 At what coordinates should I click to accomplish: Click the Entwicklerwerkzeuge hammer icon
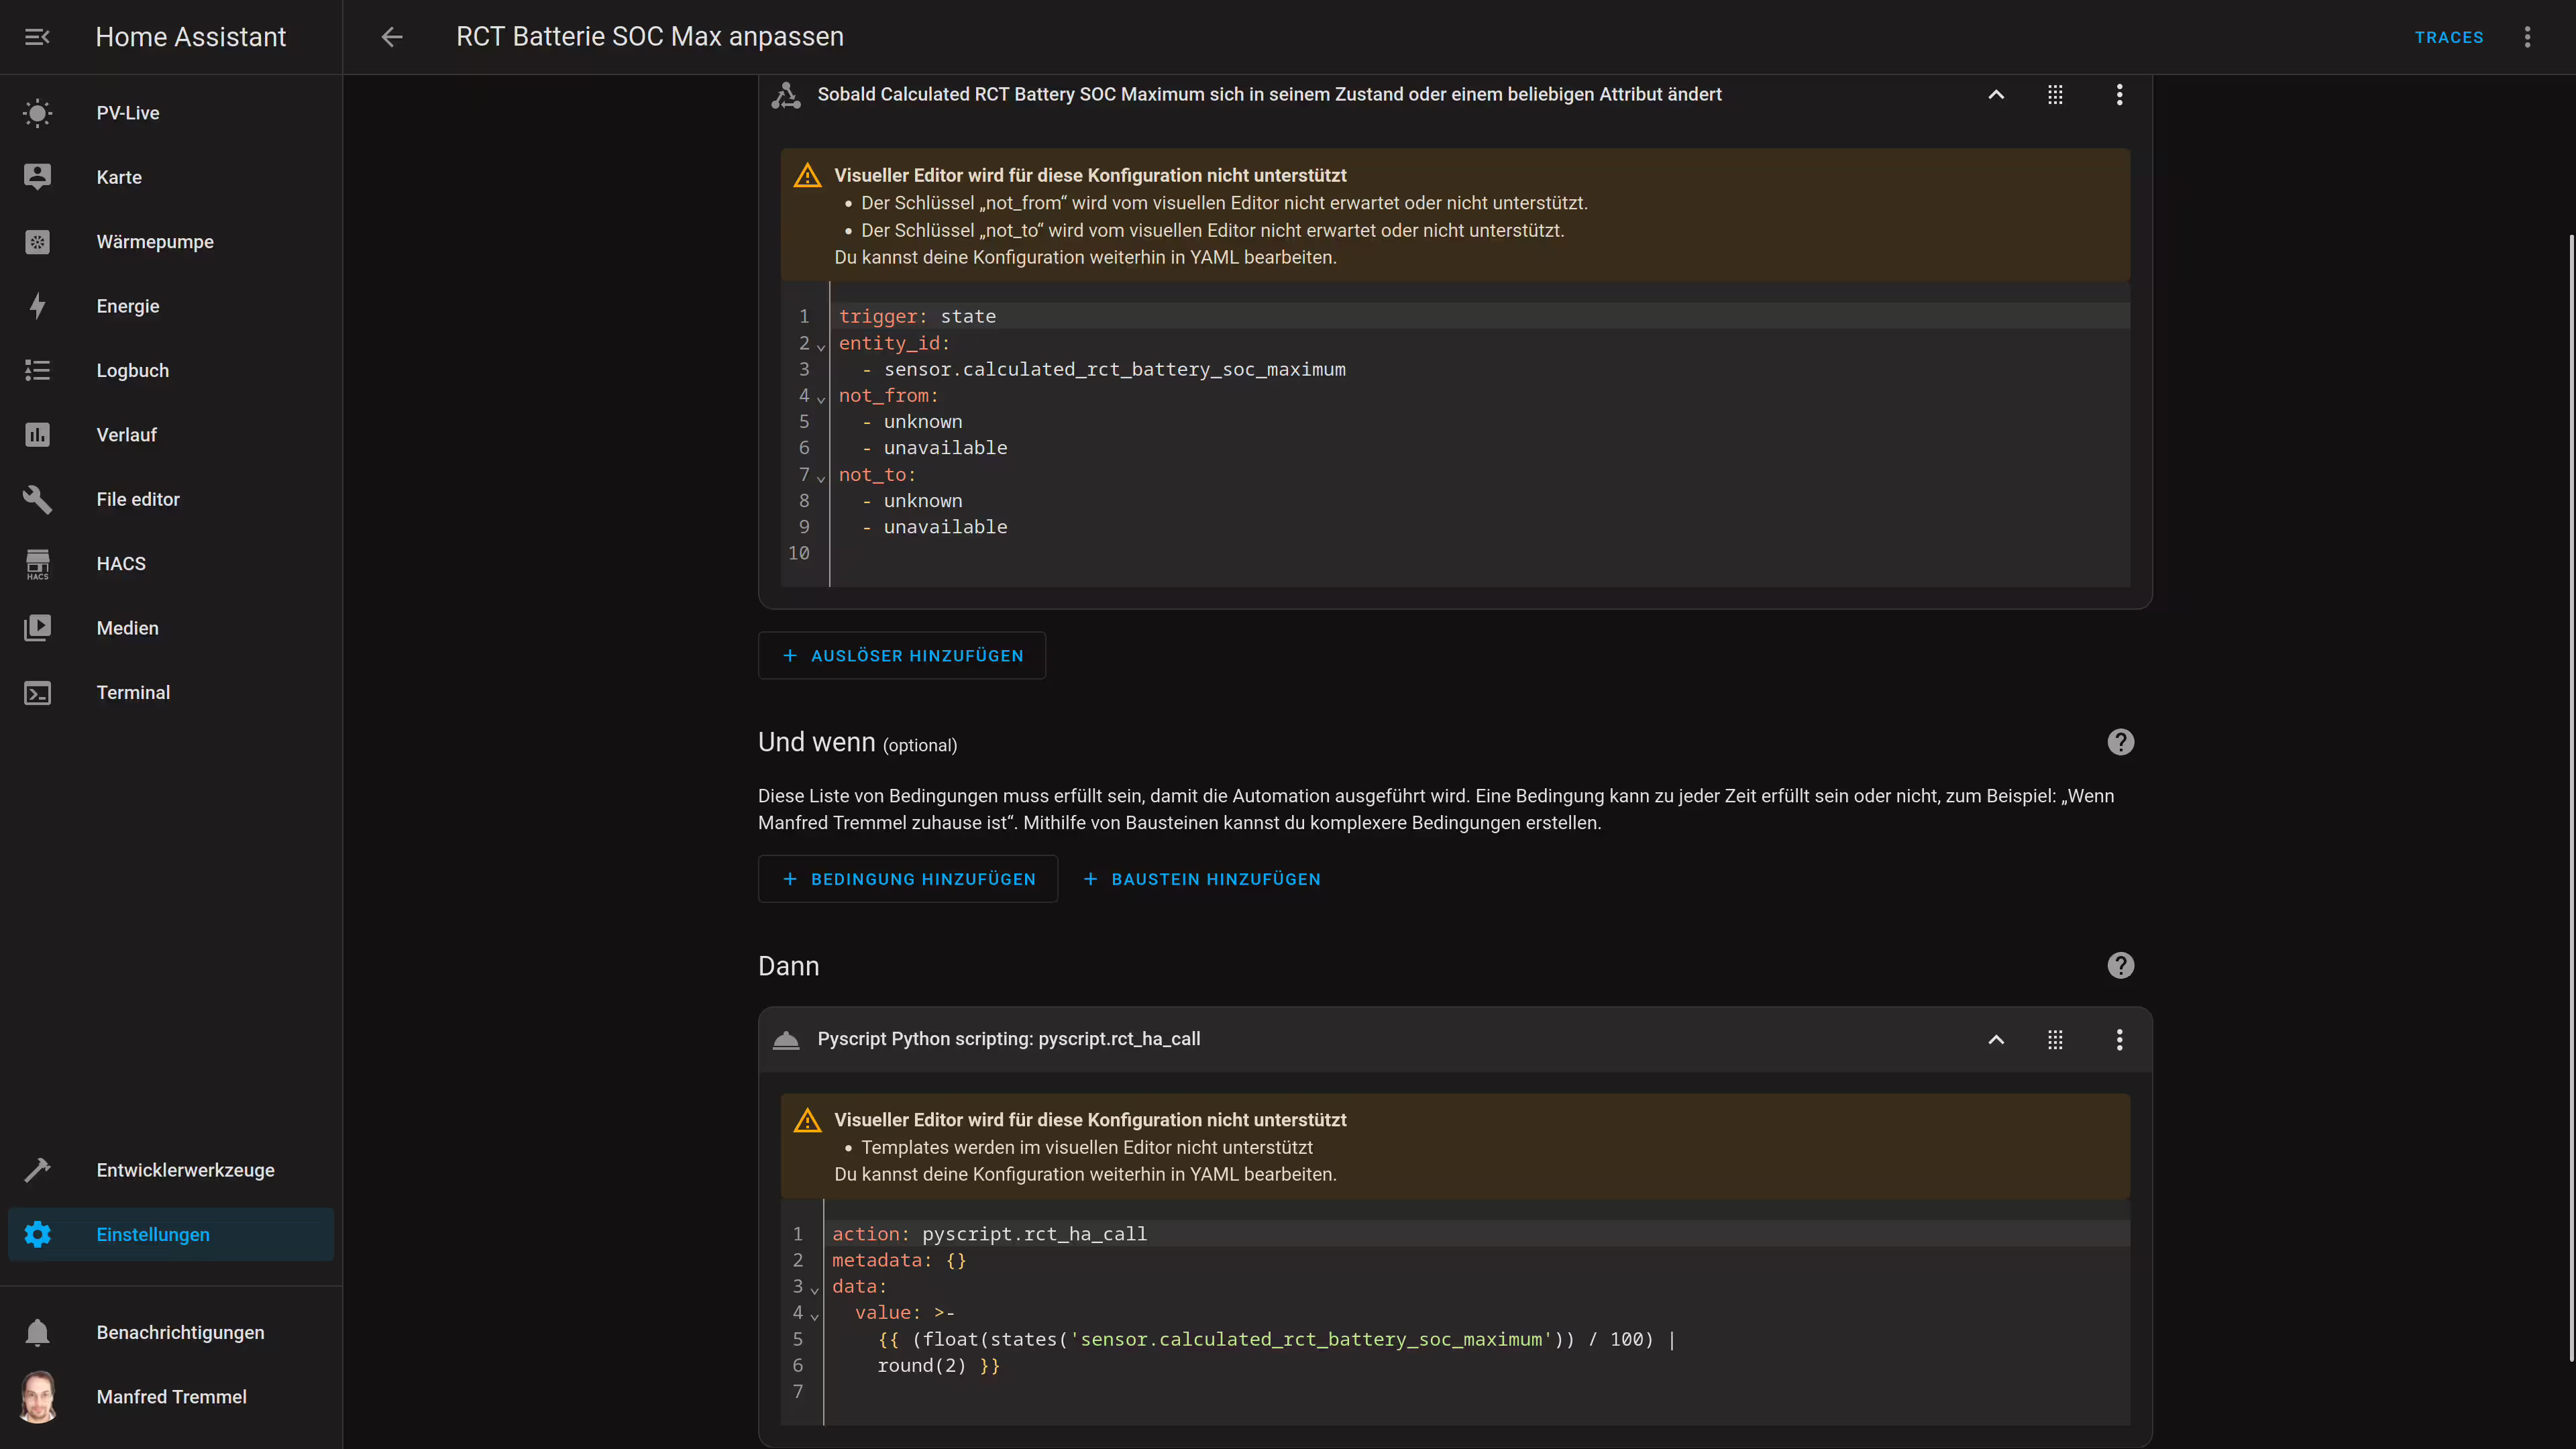(x=37, y=1170)
